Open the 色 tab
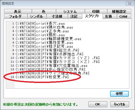The image size is (135, 110). click(44, 11)
